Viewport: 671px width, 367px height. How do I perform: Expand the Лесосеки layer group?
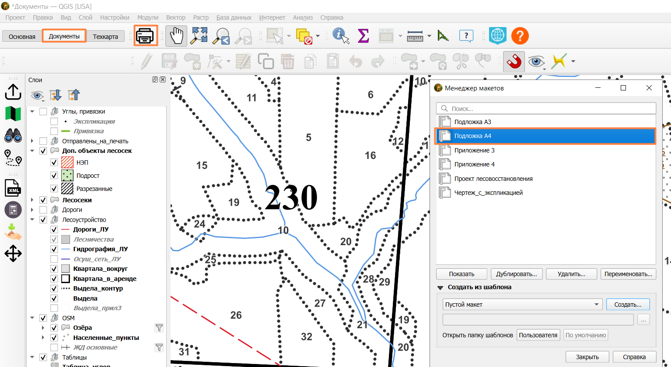(x=32, y=200)
